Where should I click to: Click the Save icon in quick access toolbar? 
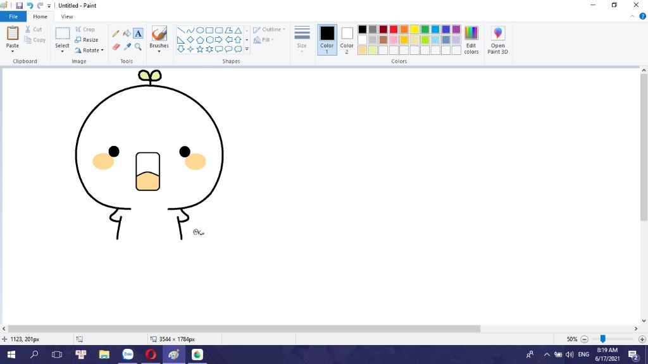click(19, 5)
